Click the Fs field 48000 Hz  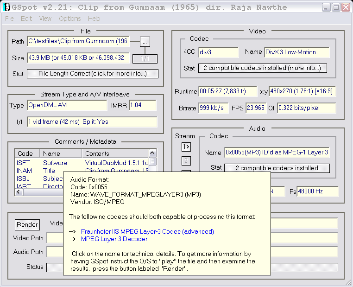pyautogui.click(x=318, y=191)
